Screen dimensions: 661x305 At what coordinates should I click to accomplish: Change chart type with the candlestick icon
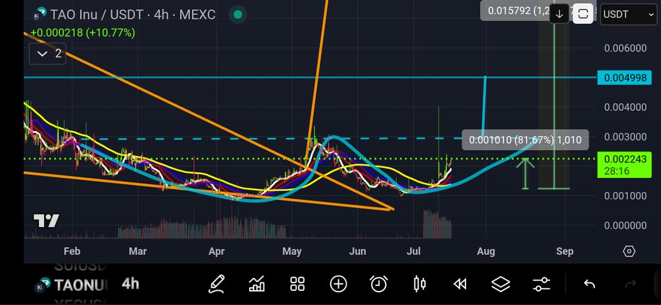point(420,284)
